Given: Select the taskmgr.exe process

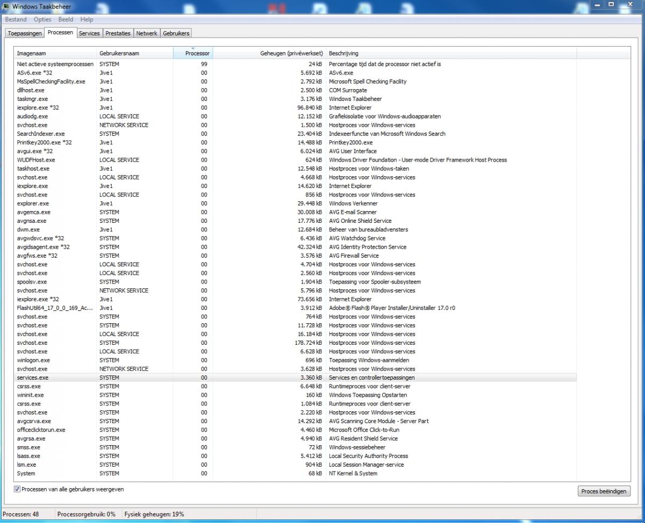Looking at the screenshot, I should tap(296, 99).
